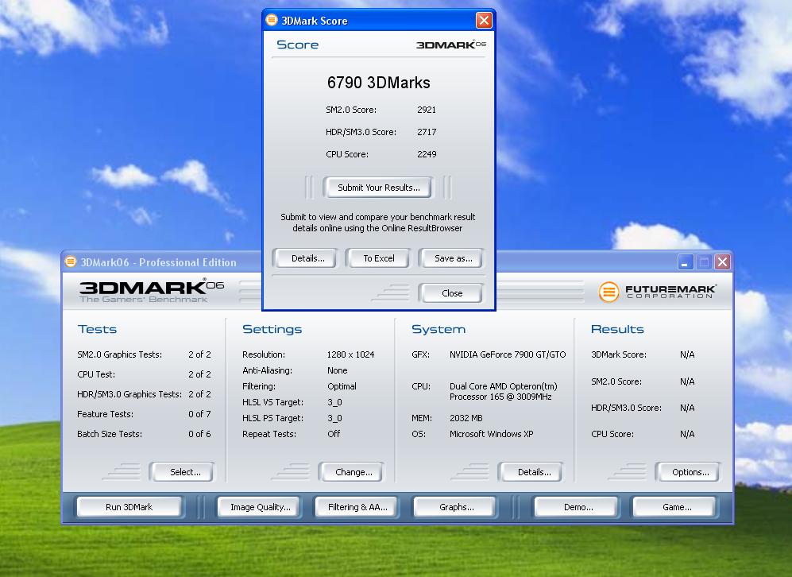The width and height of the screenshot is (792, 577).
Task: Click the 3DMark06 main window title icon
Action: pos(71,261)
